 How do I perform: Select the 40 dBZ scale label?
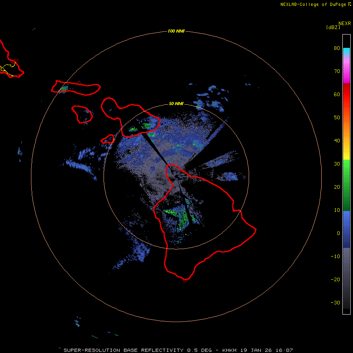(x=337, y=141)
